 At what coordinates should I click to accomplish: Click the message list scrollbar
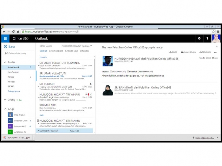(95, 75)
